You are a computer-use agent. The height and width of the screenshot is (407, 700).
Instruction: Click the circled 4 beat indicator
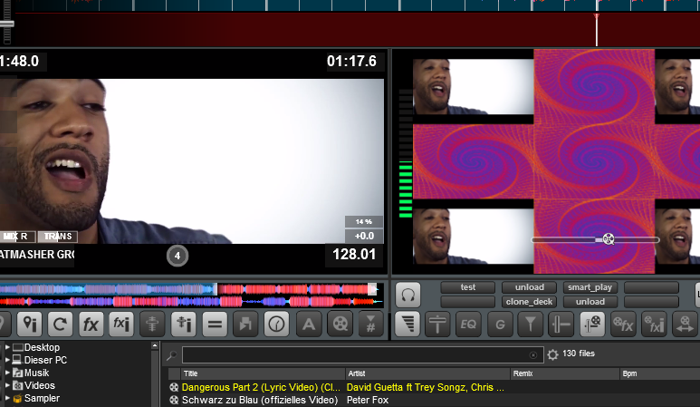(x=177, y=256)
